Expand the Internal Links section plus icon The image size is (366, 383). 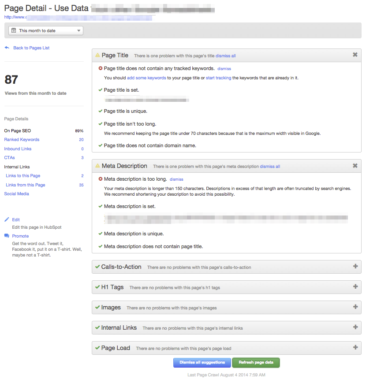tap(355, 327)
